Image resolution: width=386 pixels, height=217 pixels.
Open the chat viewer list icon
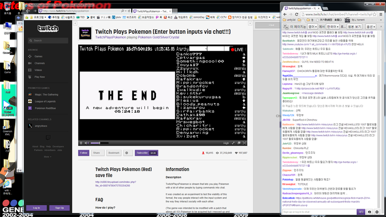(x=369, y=212)
